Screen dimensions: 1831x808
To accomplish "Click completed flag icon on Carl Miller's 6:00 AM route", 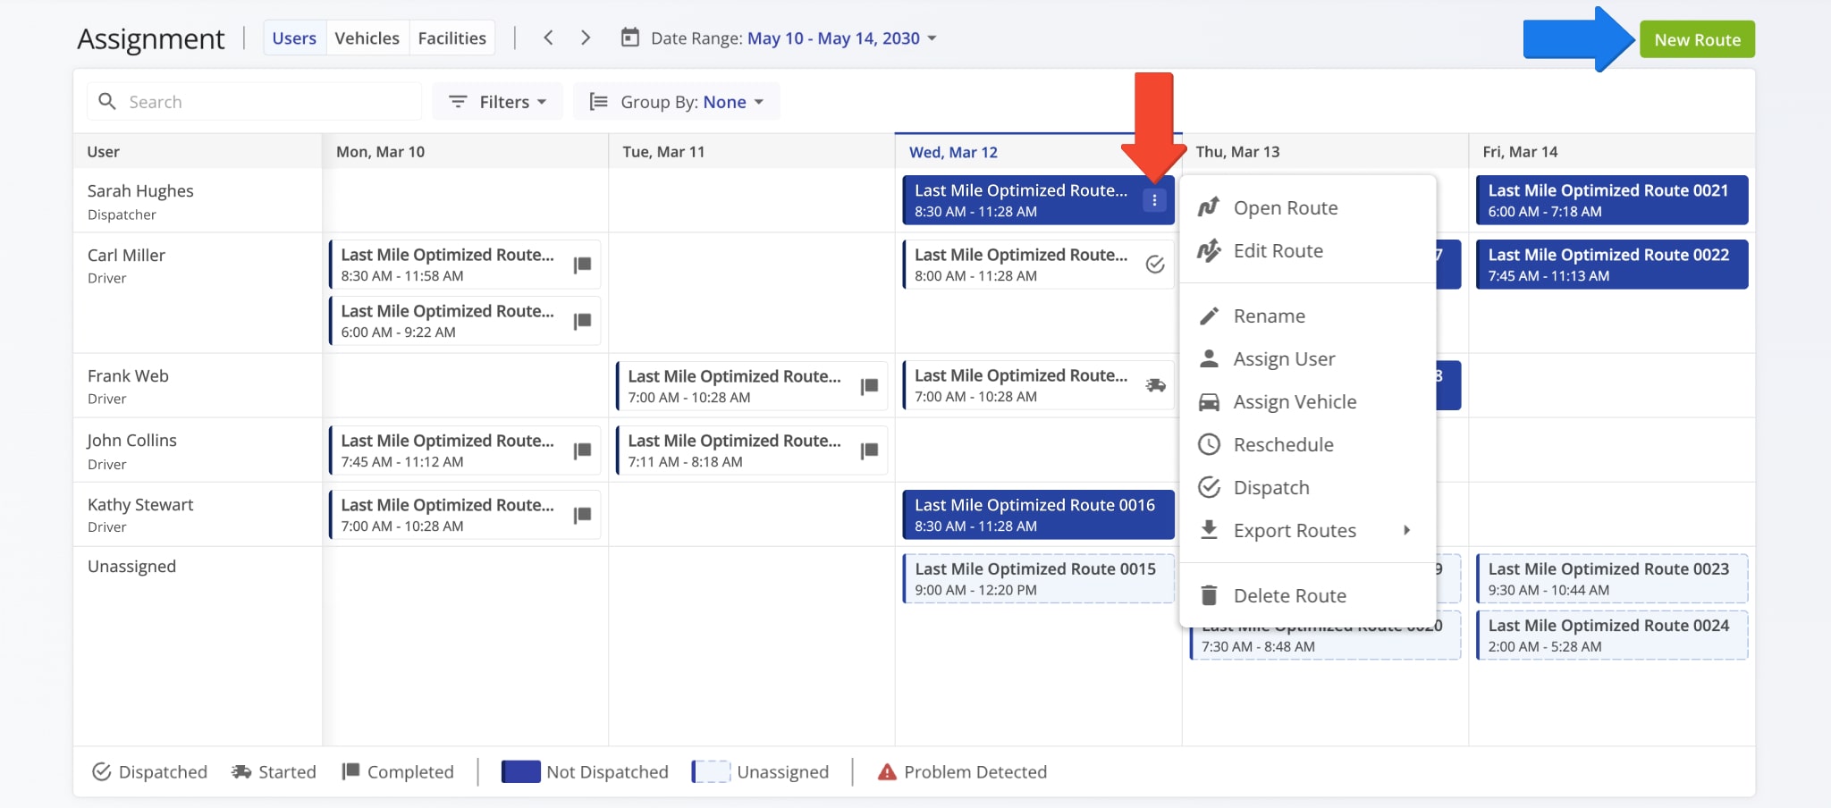I will click(583, 321).
